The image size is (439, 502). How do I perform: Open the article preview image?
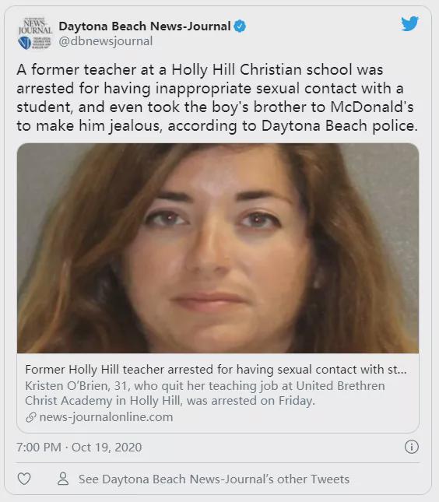point(218,248)
